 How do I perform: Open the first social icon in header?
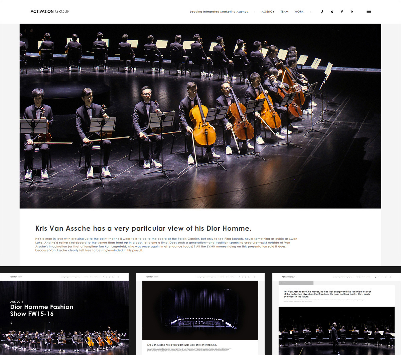click(x=322, y=12)
